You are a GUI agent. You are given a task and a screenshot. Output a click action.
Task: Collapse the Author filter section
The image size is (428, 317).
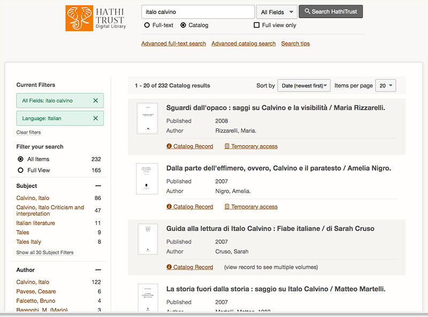pyautogui.click(x=98, y=270)
